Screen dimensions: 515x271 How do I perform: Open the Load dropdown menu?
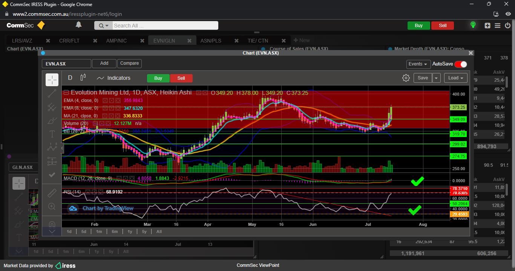(x=456, y=78)
